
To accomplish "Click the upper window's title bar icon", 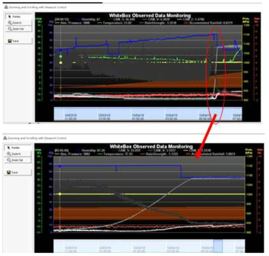I will tap(6, 7).
